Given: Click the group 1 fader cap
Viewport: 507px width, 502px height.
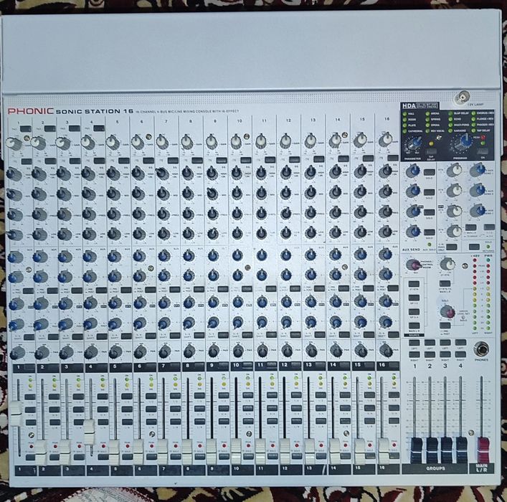Looking at the screenshot, I should tap(416, 450).
